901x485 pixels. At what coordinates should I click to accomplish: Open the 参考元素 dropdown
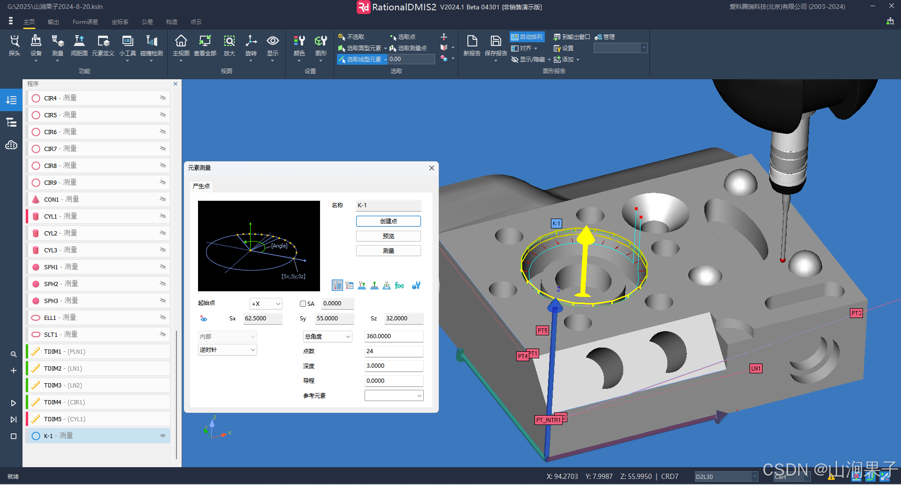click(x=394, y=395)
